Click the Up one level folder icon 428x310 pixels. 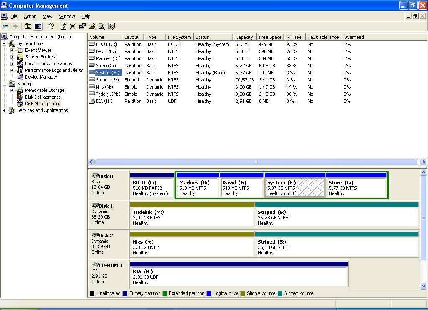click(x=28, y=26)
